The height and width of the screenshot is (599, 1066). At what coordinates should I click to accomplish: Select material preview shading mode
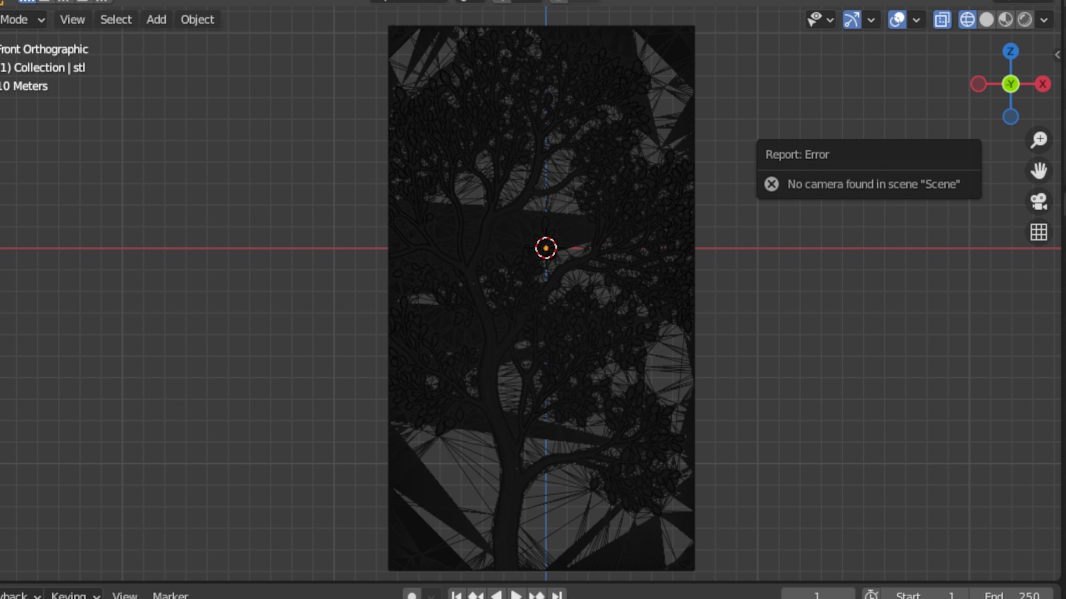tap(1005, 20)
